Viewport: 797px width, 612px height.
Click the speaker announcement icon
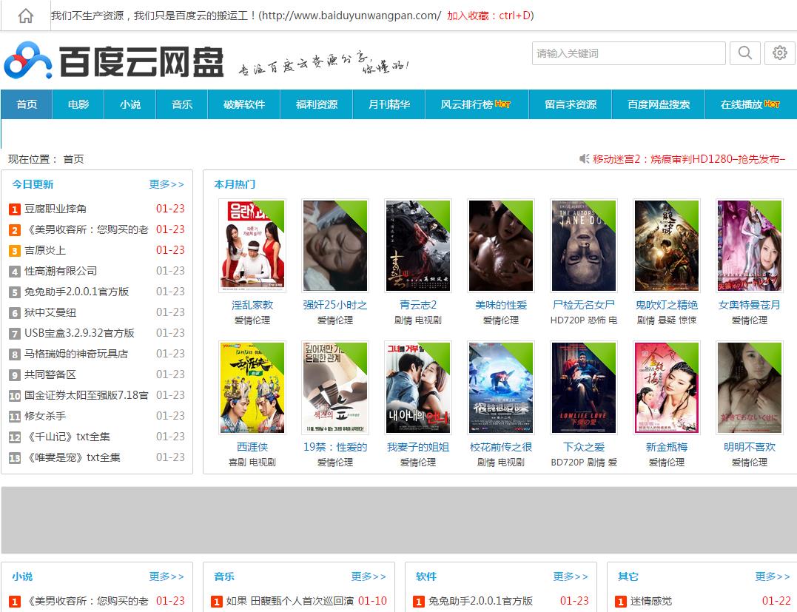[585, 159]
